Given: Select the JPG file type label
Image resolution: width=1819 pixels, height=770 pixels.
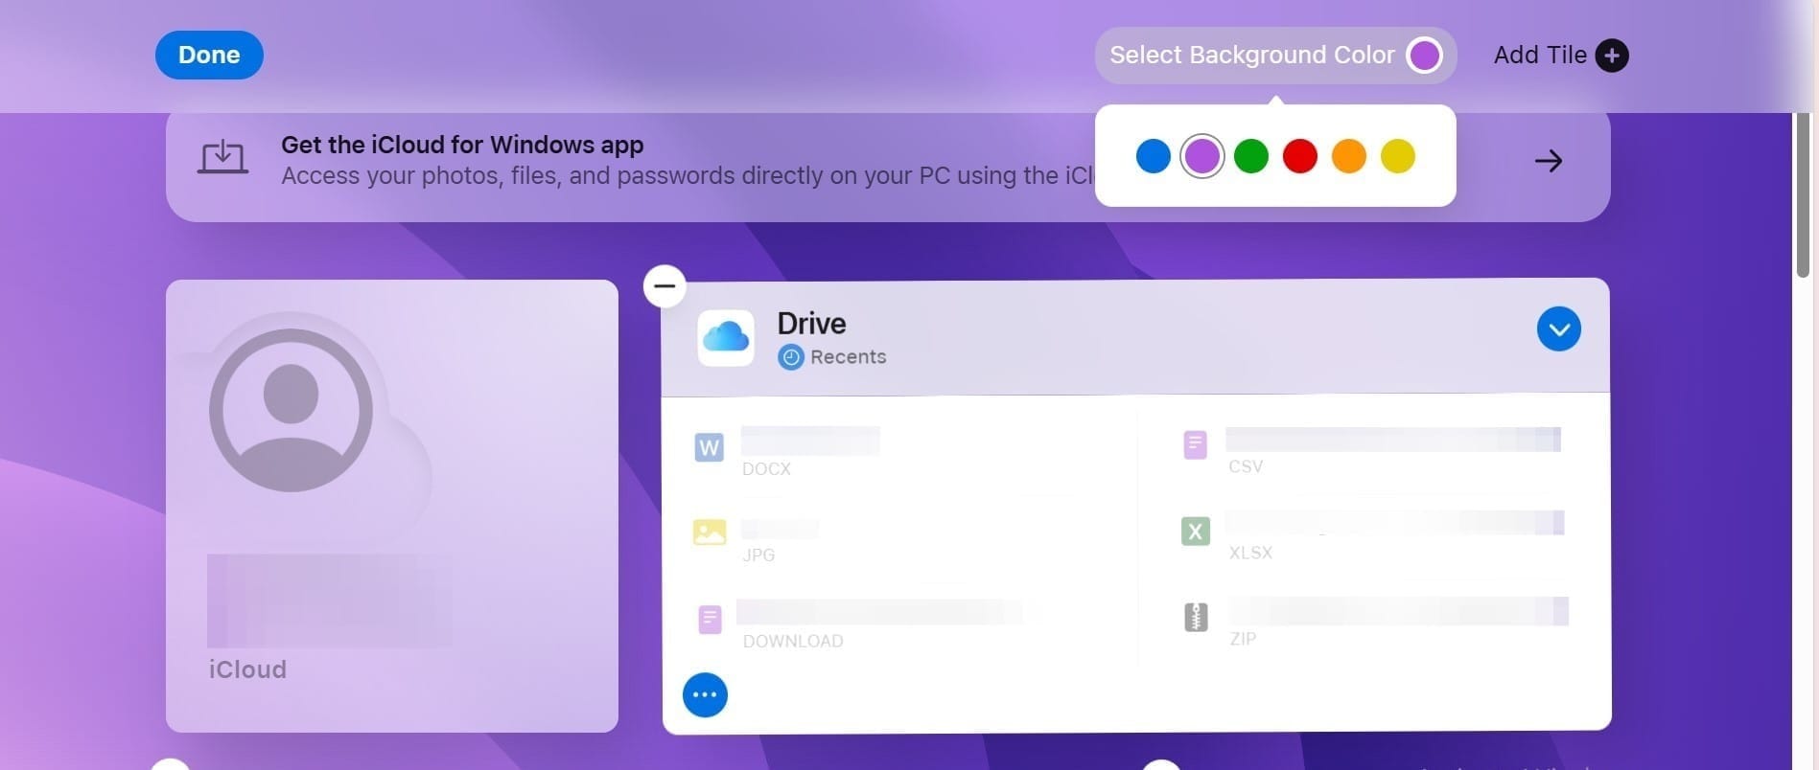Looking at the screenshot, I should (758, 555).
